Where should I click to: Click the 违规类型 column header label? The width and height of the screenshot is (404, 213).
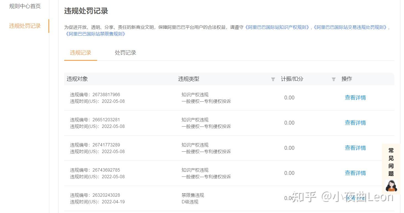(188, 79)
